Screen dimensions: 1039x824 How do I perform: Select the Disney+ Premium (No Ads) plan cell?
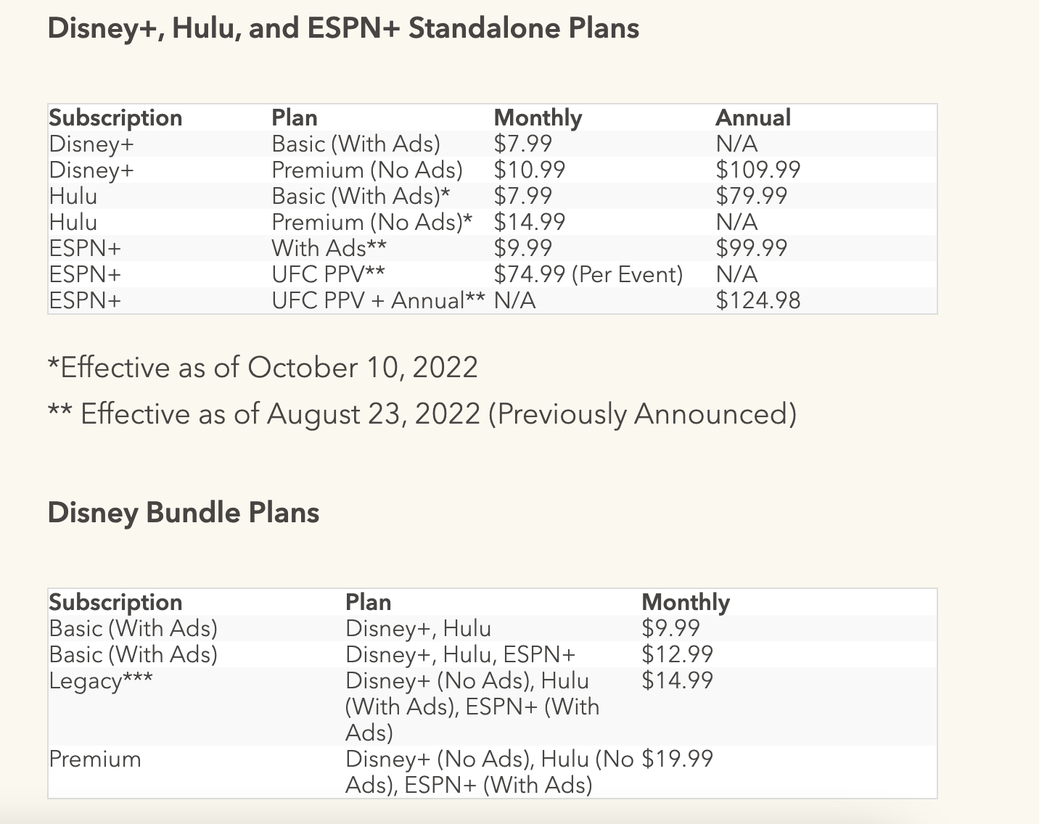tap(366, 170)
